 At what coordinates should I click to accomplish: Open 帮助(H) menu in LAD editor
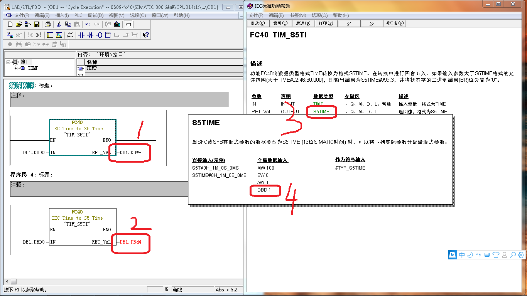point(181,15)
